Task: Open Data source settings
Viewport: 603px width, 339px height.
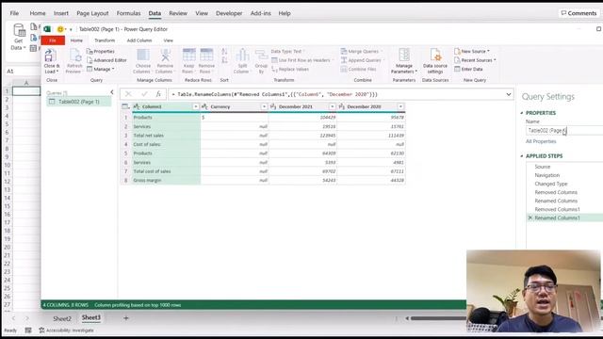Action: [x=435, y=61]
